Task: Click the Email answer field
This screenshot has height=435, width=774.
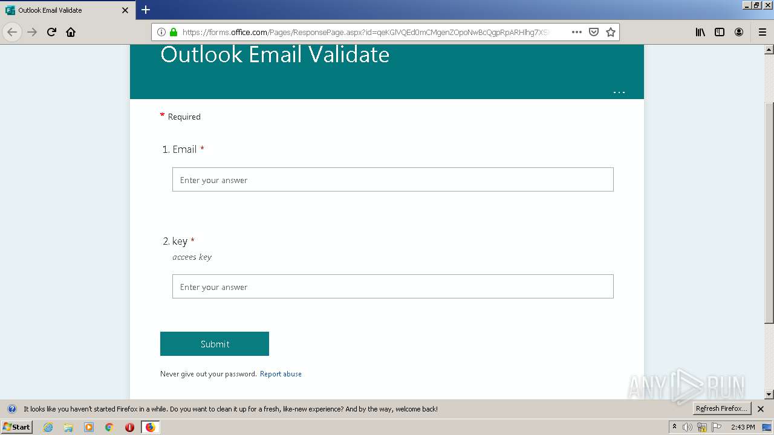Action: [393, 179]
